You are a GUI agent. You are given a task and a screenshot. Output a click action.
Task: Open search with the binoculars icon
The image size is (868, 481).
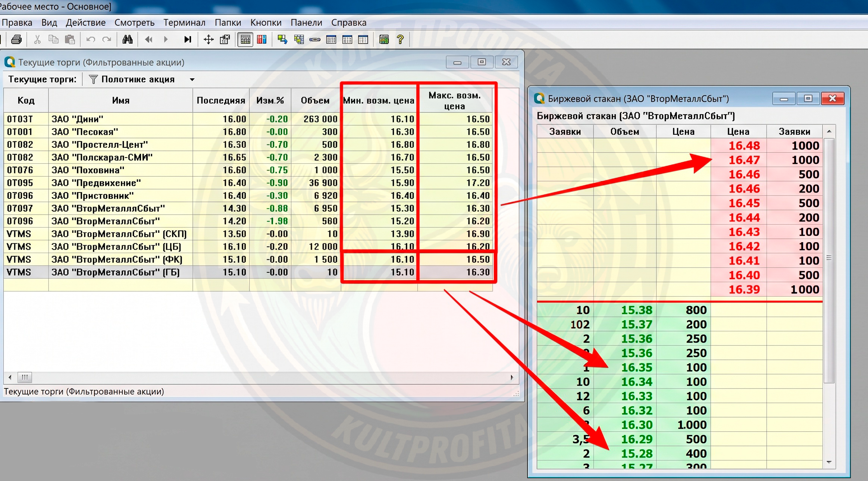click(x=128, y=39)
